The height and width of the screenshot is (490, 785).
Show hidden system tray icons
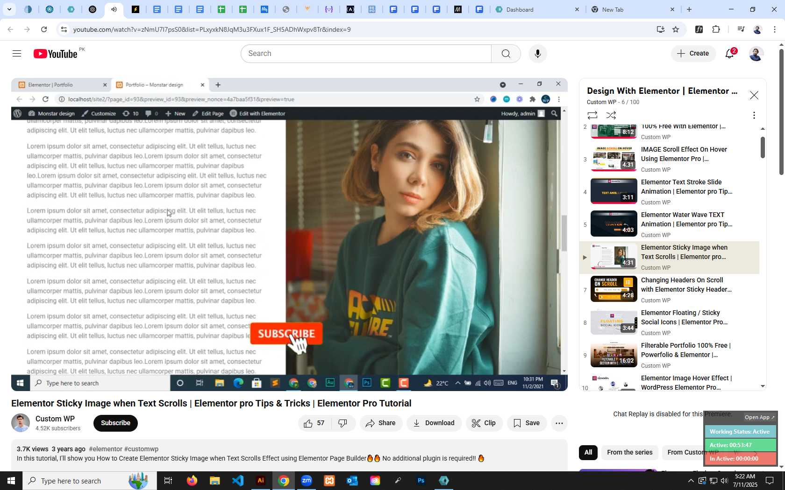691,481
